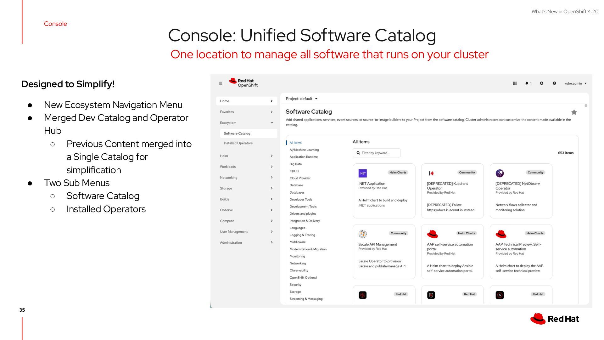
Task: Favorite the Software Catalog page star
Action: 574,112
